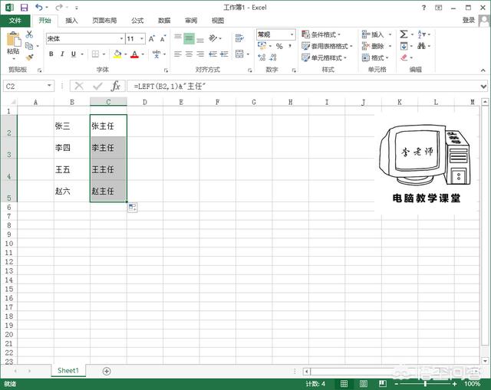Viewport: 491px width, 390px height.
Task: Click the insert function fx icon
Action: 115,87
